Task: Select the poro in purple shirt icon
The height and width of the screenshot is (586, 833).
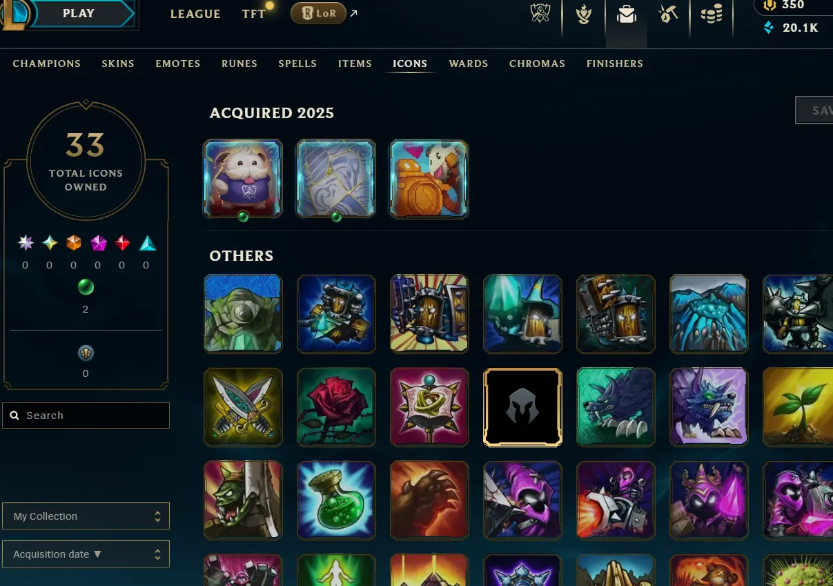Action: coord(243,179)
